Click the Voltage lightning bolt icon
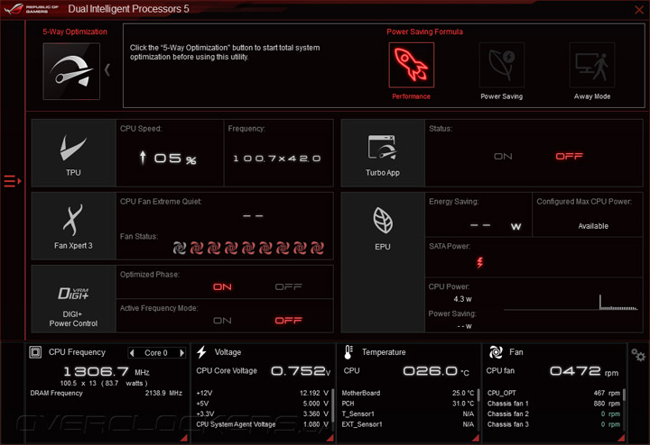 [x=201, y=352]
